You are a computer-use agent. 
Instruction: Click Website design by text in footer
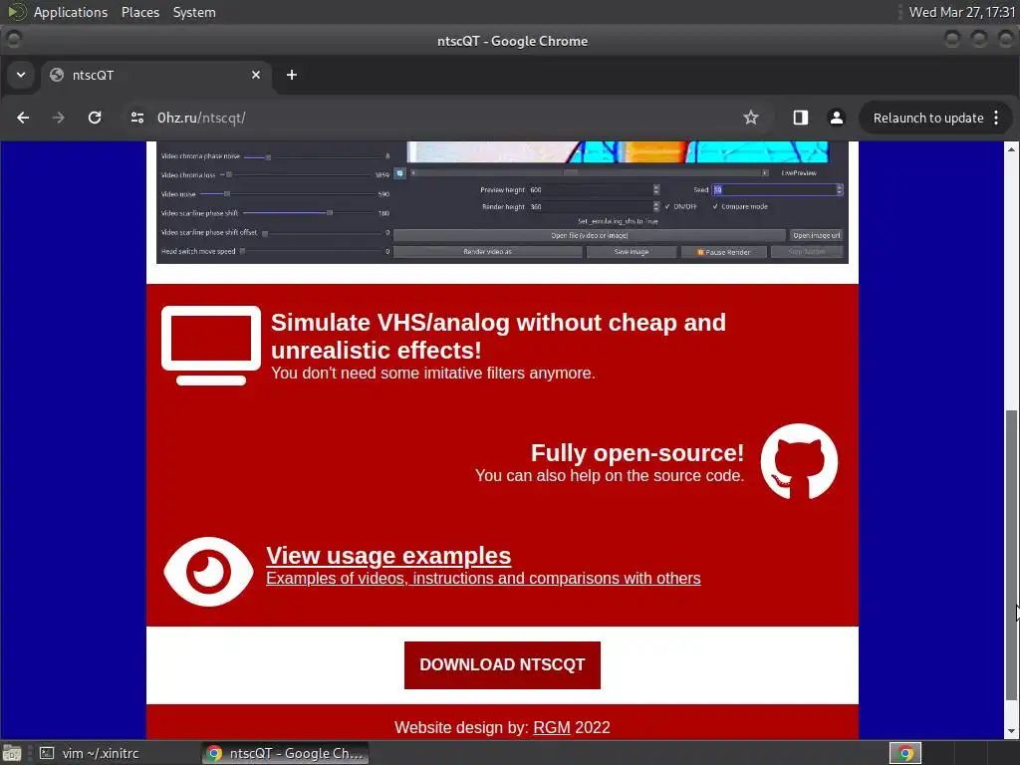click(461, 727)
